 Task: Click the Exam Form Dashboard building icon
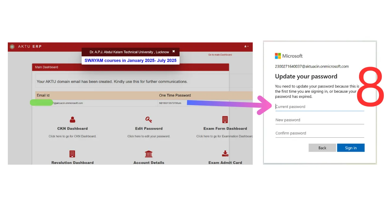225,119
